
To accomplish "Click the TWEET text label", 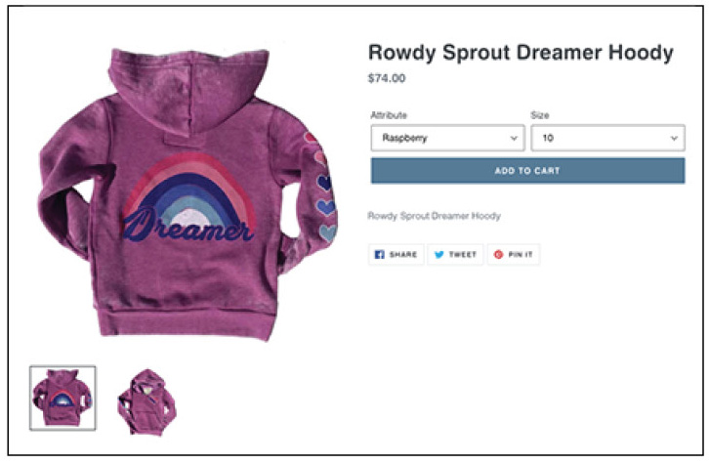I will 463,255.
